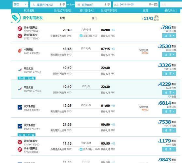Click the transfer icon next to the OVB stopover
The height and width of the screenshot is (163, 182).
tap(81, 149)
